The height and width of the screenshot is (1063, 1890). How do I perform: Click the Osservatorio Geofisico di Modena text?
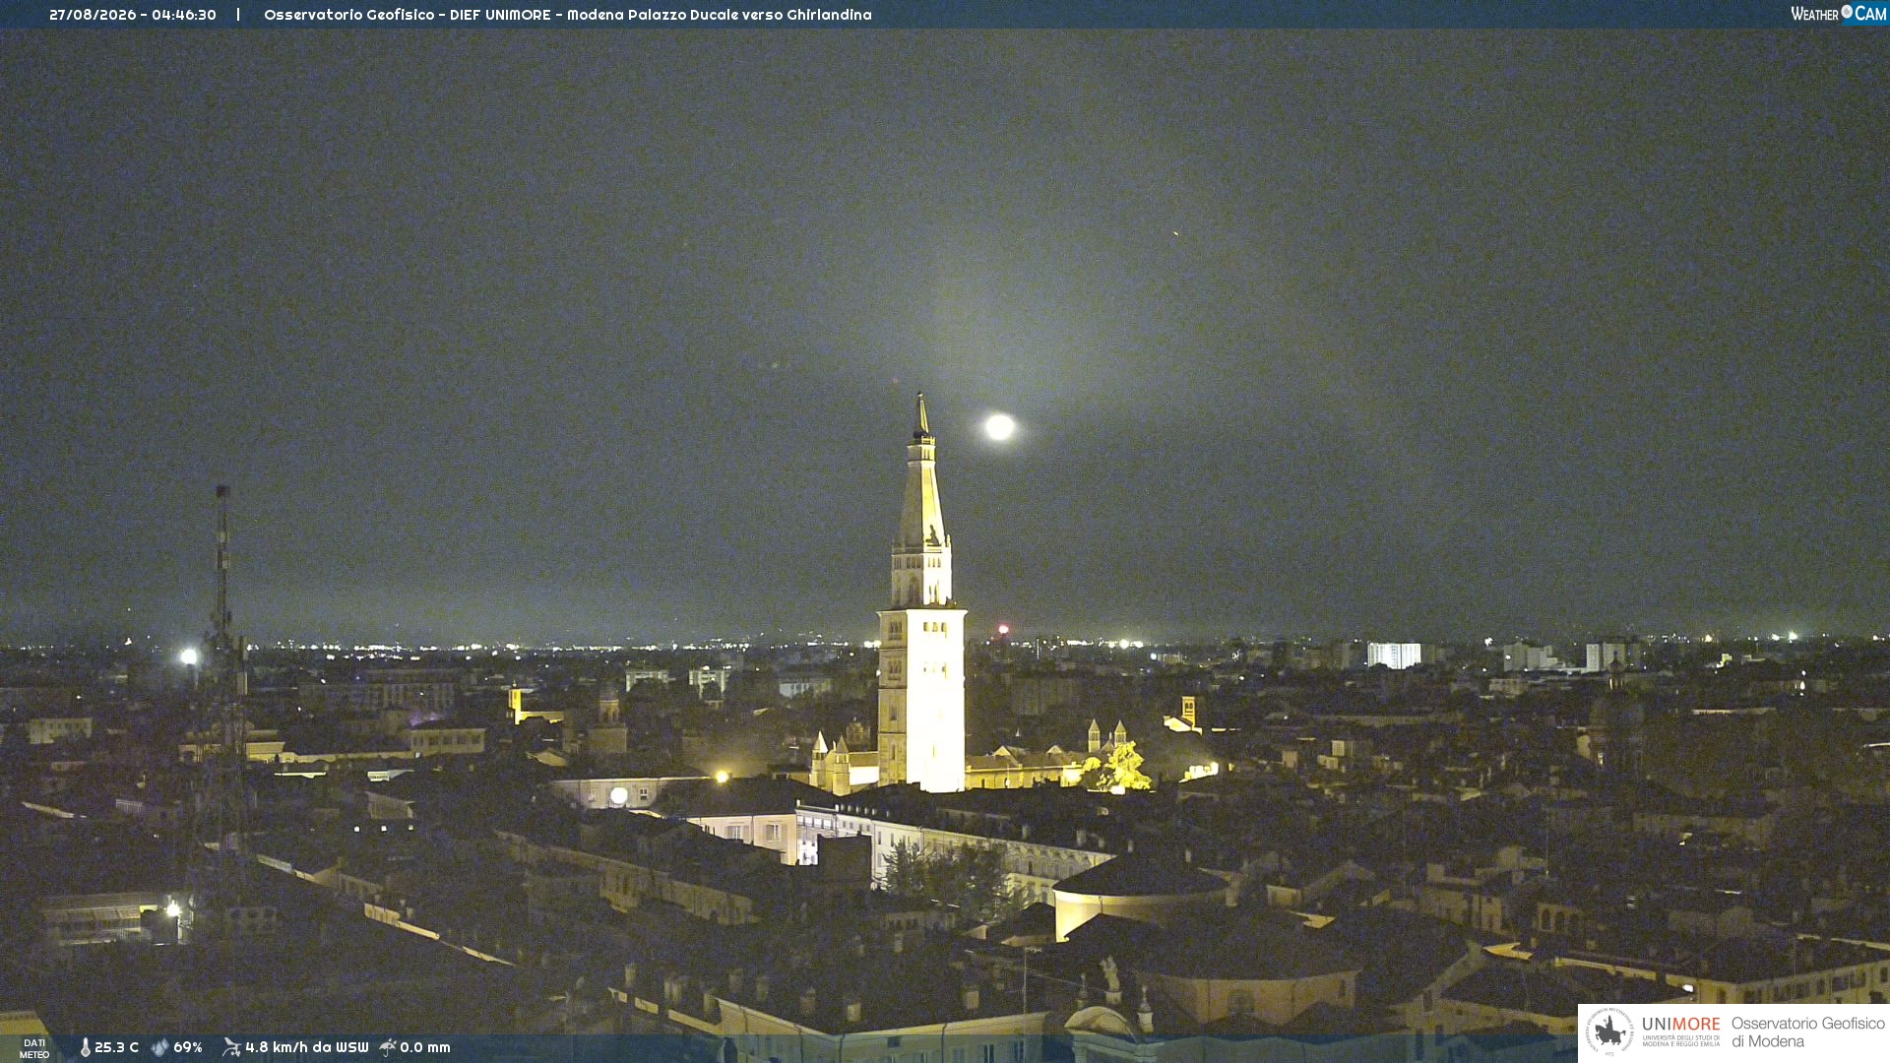pos(1807,1032)
